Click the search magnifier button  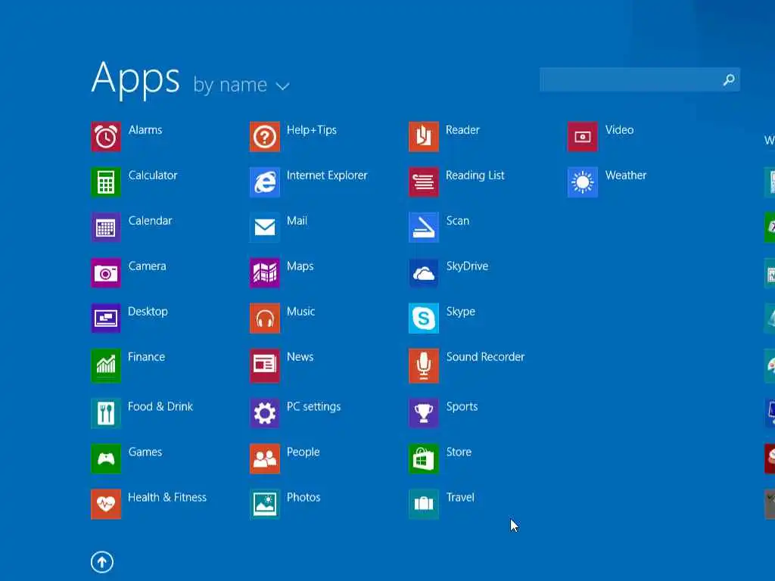coord(729,79)
